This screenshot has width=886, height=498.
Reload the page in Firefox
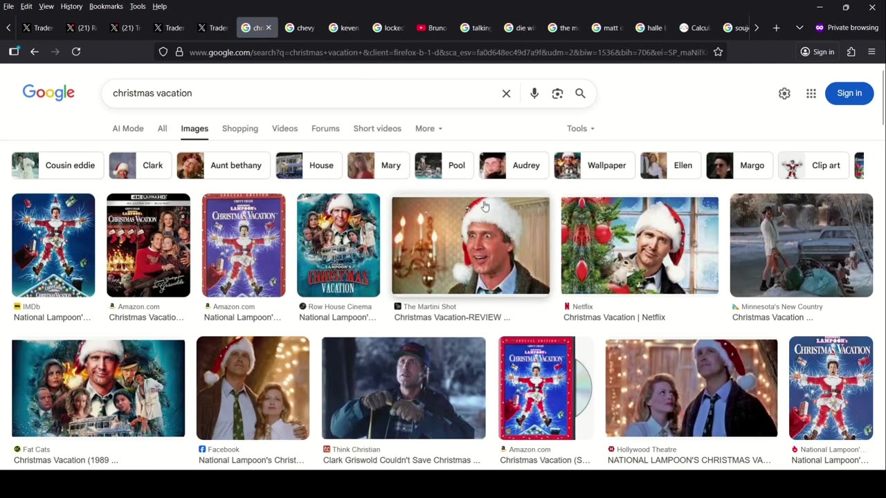tap(76, 52)
